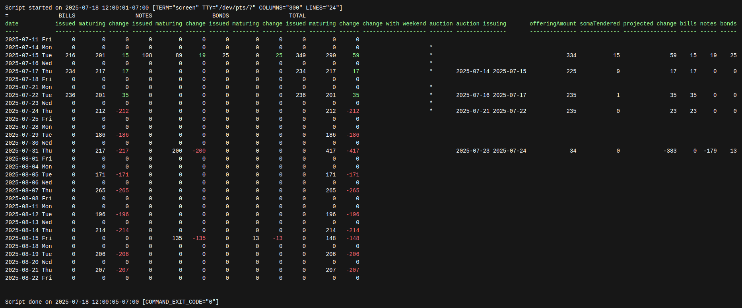Click the lowercase 'bills' column header

coord(688,24)
